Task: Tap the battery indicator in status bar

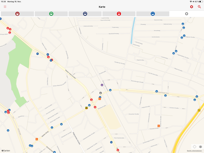Action: 201,1
